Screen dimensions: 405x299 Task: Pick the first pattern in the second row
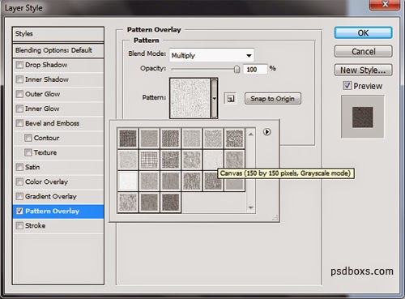[x=128, y=160]
